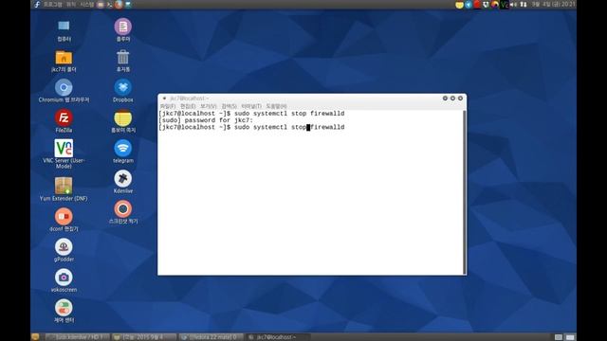
Task: Click the red tray icon
Action: (x=477, y=5)
